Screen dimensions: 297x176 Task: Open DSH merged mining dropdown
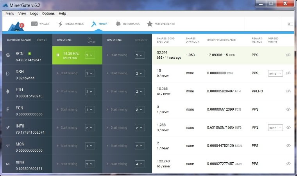(x=275, y=73)
